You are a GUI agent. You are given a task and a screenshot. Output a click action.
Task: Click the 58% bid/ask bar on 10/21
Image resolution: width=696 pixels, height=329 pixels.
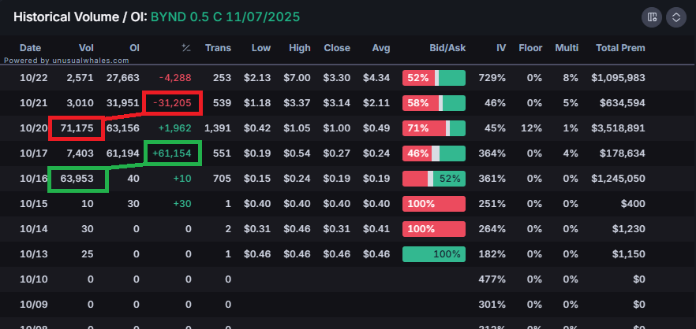[434, 103]
